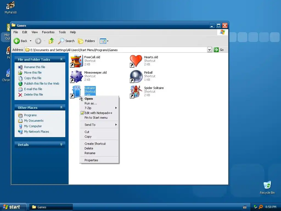This screenshot has width=281, height=211.
Task: Click the address path field
Action: [116, 50]
